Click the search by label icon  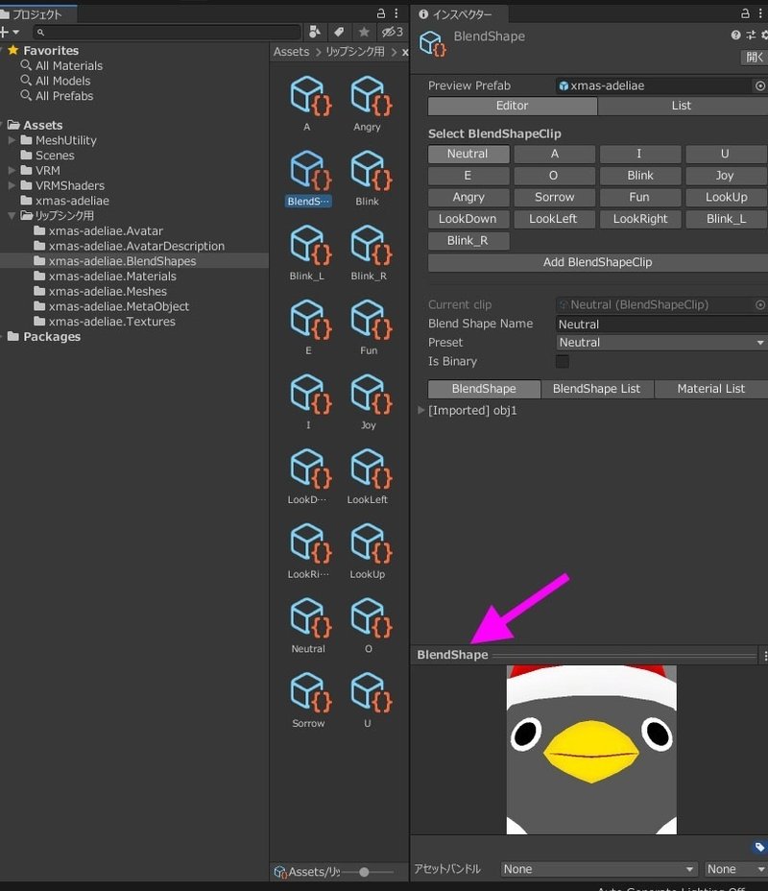pos(339,32)
